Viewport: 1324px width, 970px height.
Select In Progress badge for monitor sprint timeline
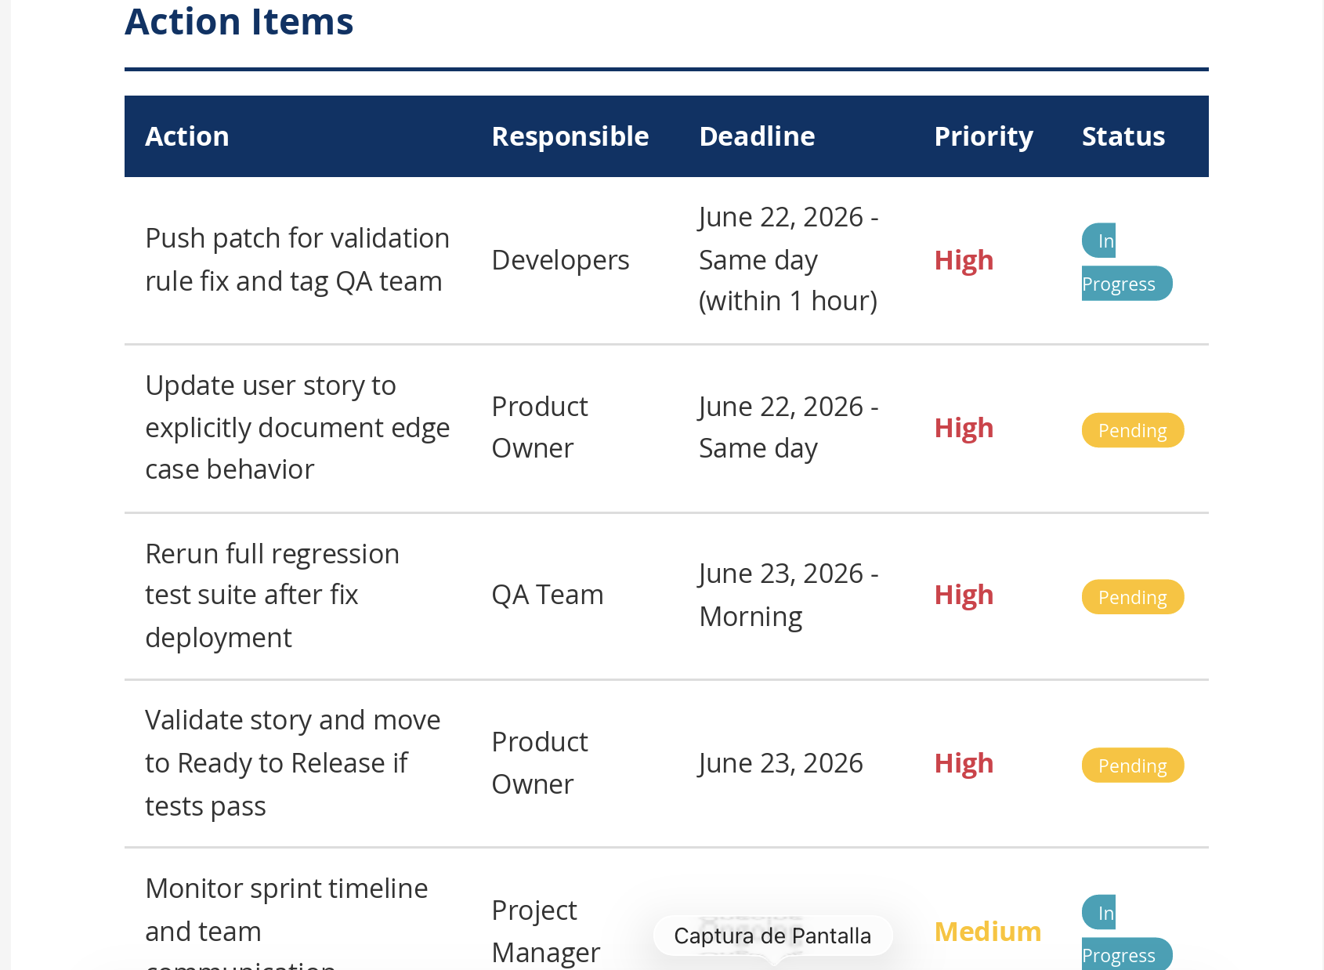[1127, 932]
